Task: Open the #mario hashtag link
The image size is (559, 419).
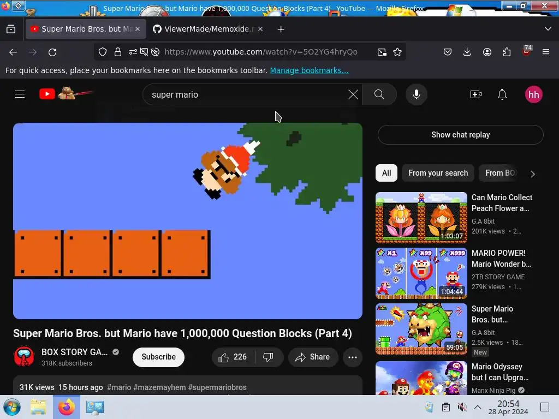Action: pos(119,387)
